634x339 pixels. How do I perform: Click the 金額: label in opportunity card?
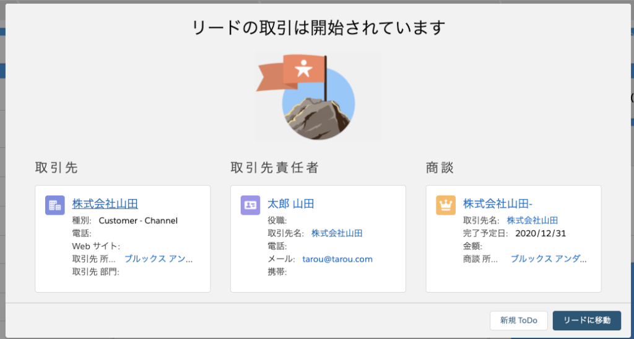click(473, 246)
